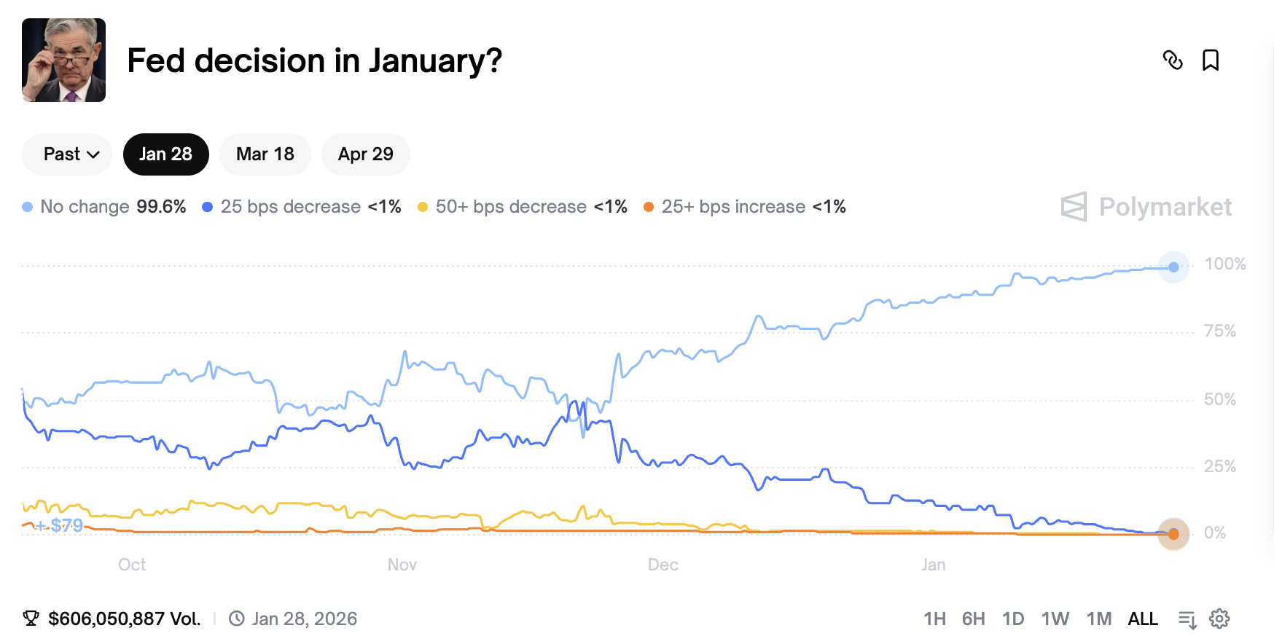The width and height of the screenshot is (1274, 644).
Task: Choose the 1D time range
Action: point(1013,619)
